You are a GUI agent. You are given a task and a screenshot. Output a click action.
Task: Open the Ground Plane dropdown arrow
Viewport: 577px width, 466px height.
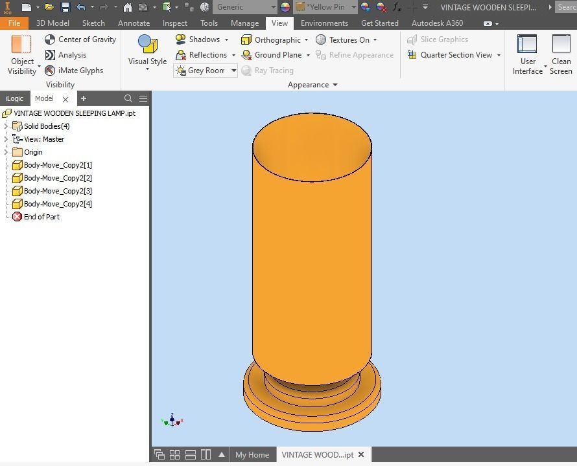coord(308,56)
